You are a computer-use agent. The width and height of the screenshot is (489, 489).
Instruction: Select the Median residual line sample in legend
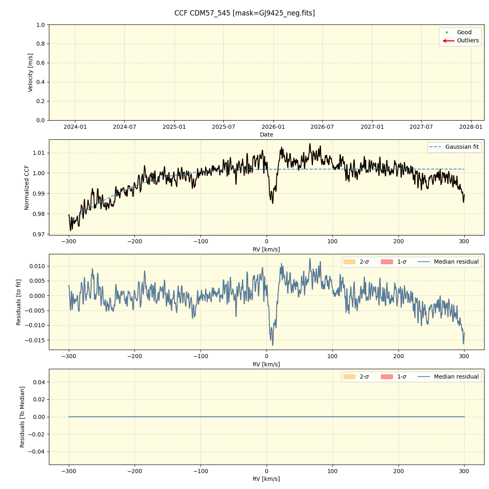[x=424, y=262]
